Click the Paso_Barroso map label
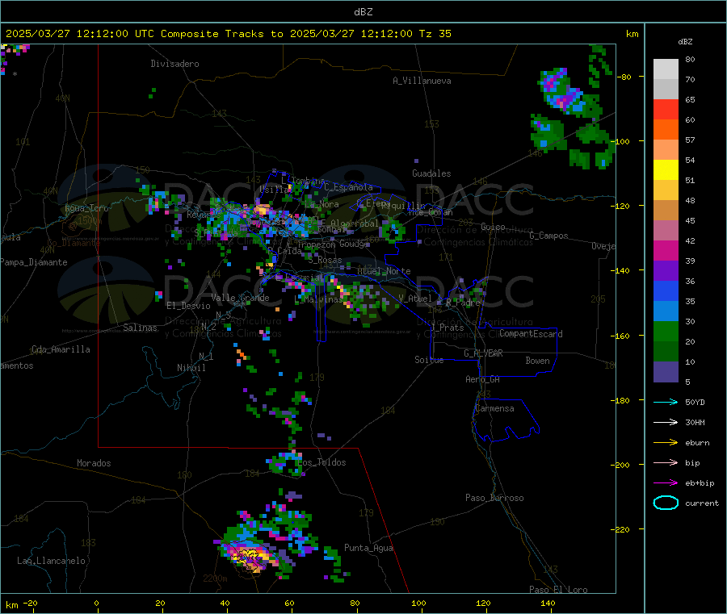This screenshot has width=727, height=614. click(x=494, y=498)
